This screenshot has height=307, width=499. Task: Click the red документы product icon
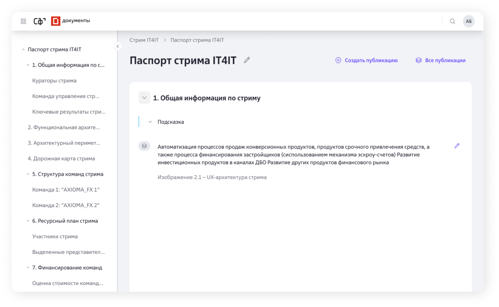56,21
